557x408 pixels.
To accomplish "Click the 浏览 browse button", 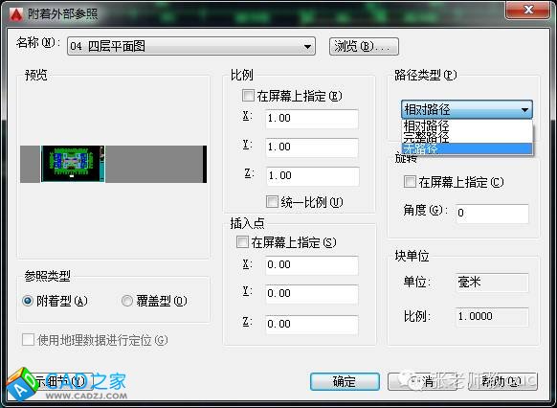I will pos(364,46).
